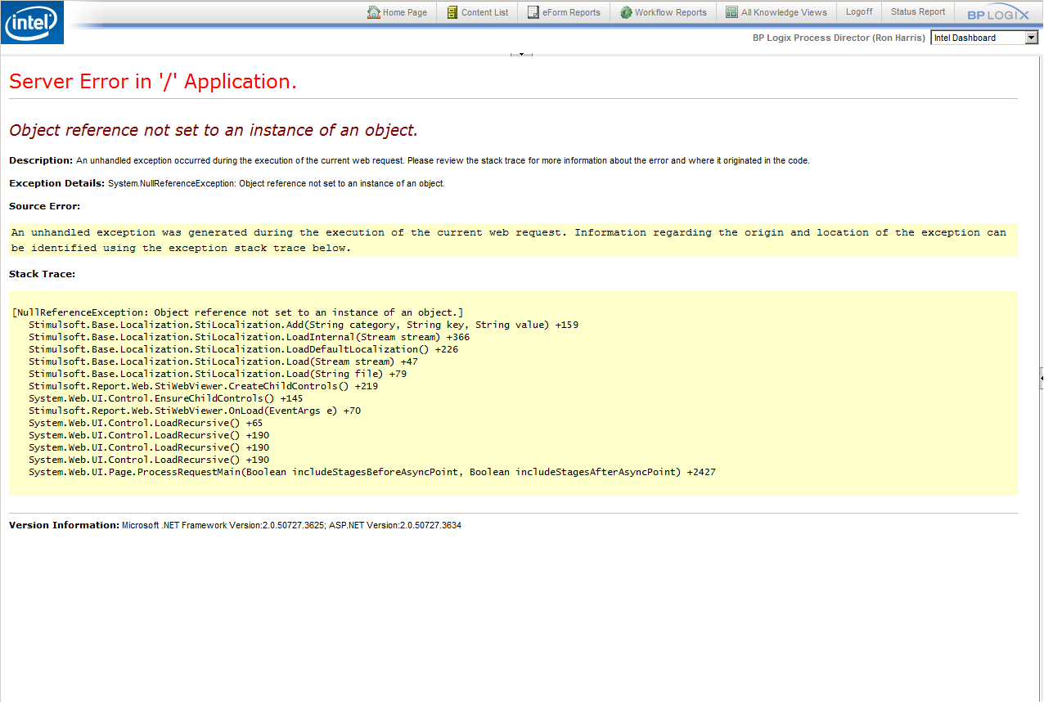Click the 'StiWebViewer.OnLoad(EventArgs e) +70' line
This screenshot has width=1044, height=705.
[195, 411]
